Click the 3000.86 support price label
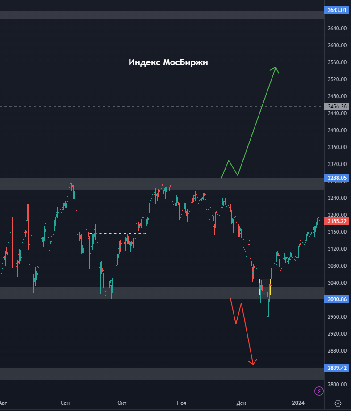This screenshot has height=411, width=351. pyautogui.click(x=337, y=299)
